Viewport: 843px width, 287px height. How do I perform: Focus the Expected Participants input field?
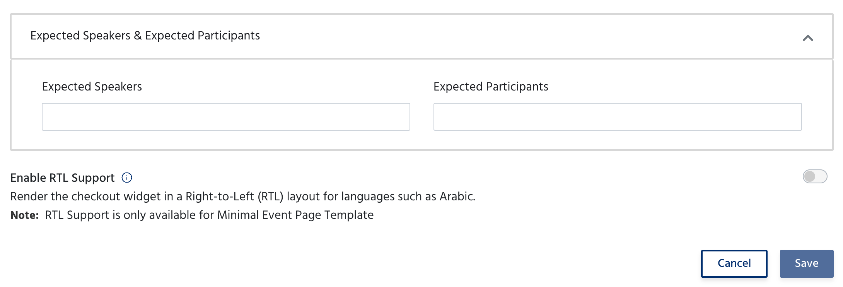(x=618, y=117)
